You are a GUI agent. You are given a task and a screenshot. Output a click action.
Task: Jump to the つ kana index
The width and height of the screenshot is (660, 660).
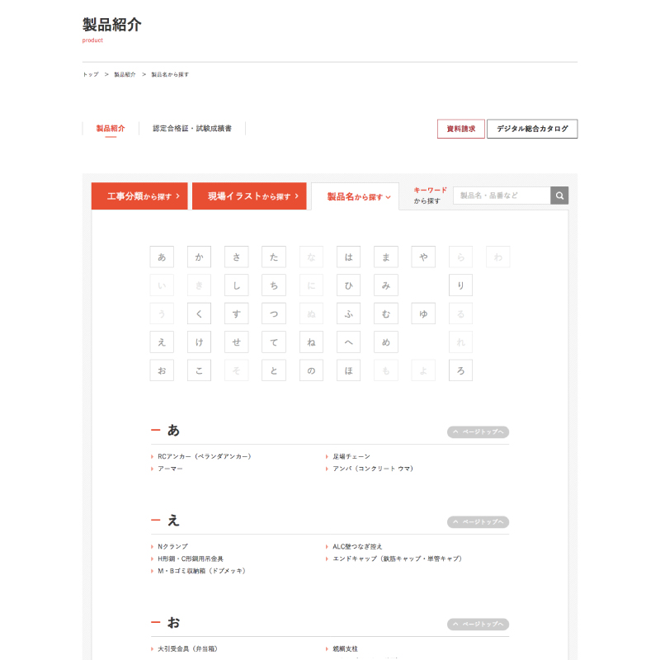tap(274, 313)
